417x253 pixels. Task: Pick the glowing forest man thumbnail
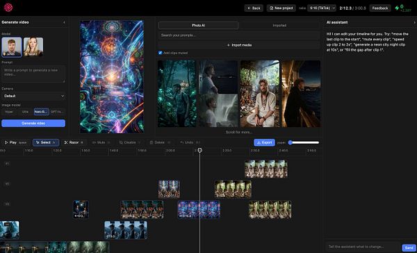point(177,94)
